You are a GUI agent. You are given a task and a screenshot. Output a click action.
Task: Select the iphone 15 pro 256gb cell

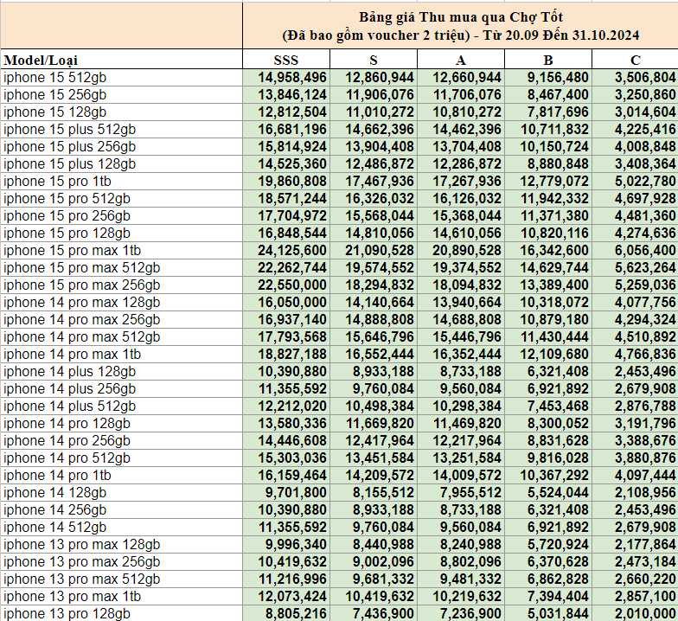[x=121, y=216]
